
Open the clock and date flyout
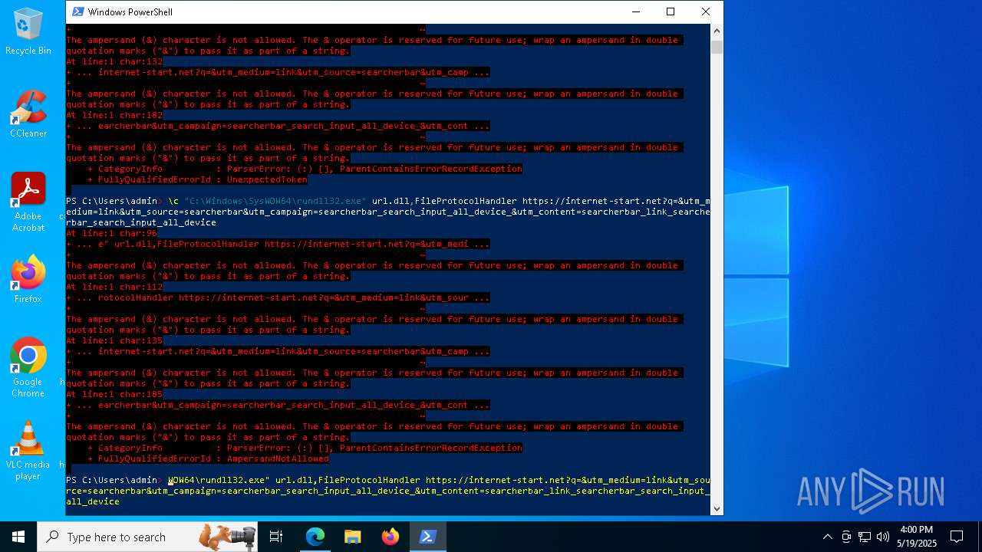(x=916, y=537)
